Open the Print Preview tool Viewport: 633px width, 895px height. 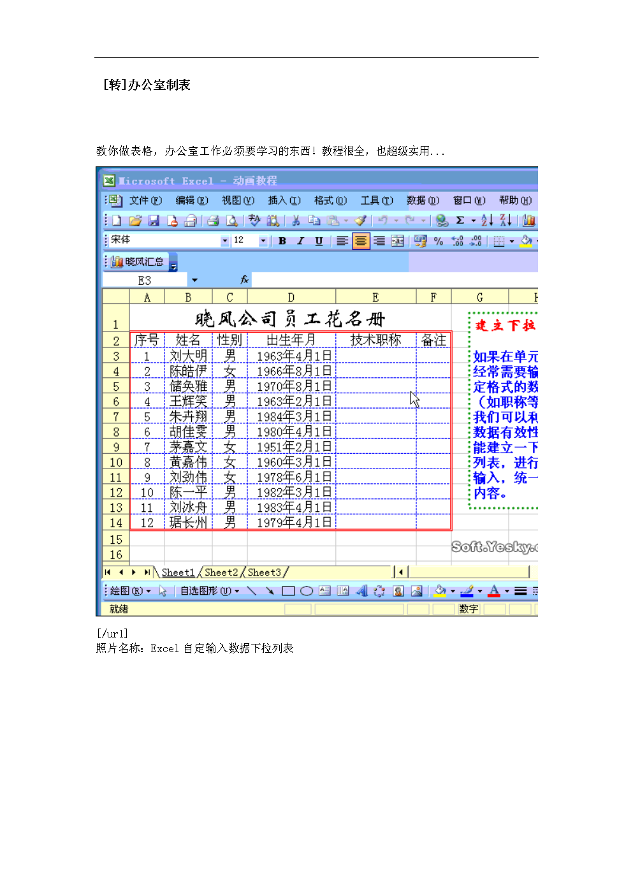click(x=232, y=221)
